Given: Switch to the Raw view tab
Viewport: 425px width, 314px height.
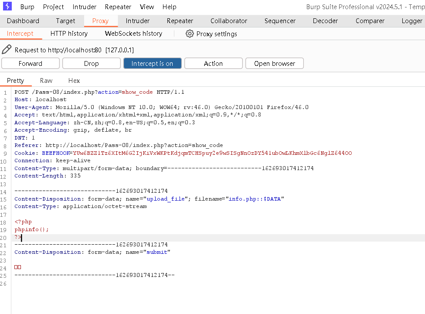Looking at the screenshot, I should [46, 81].
